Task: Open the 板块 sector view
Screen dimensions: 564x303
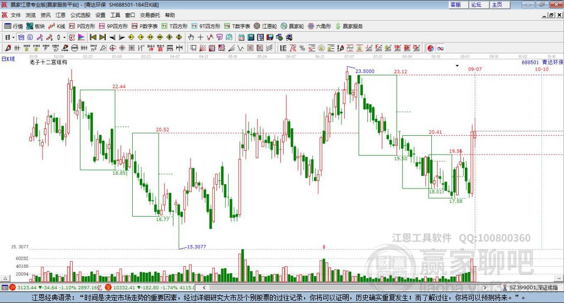Action: 35,26
